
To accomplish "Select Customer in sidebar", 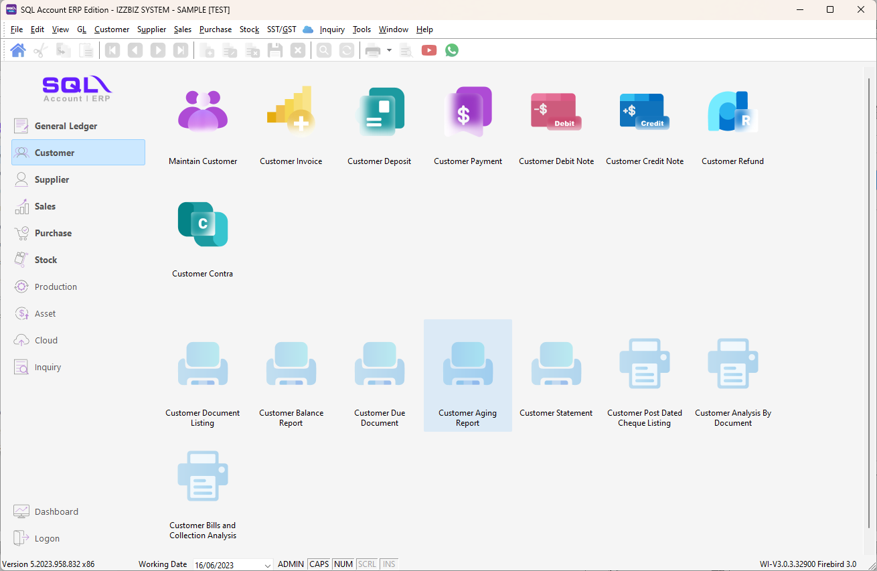I will pyautogui.click(x=78, y=153).
